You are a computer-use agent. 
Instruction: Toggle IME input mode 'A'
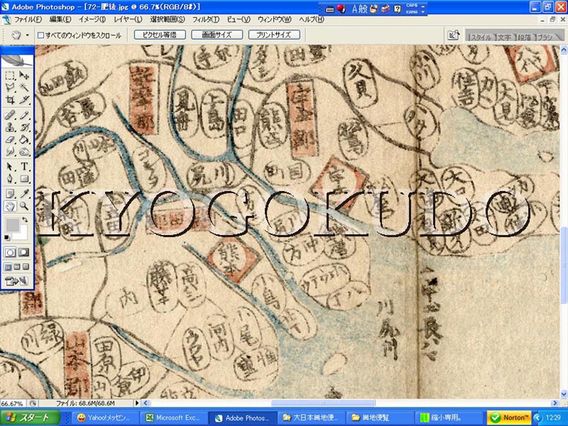point(355,9)
